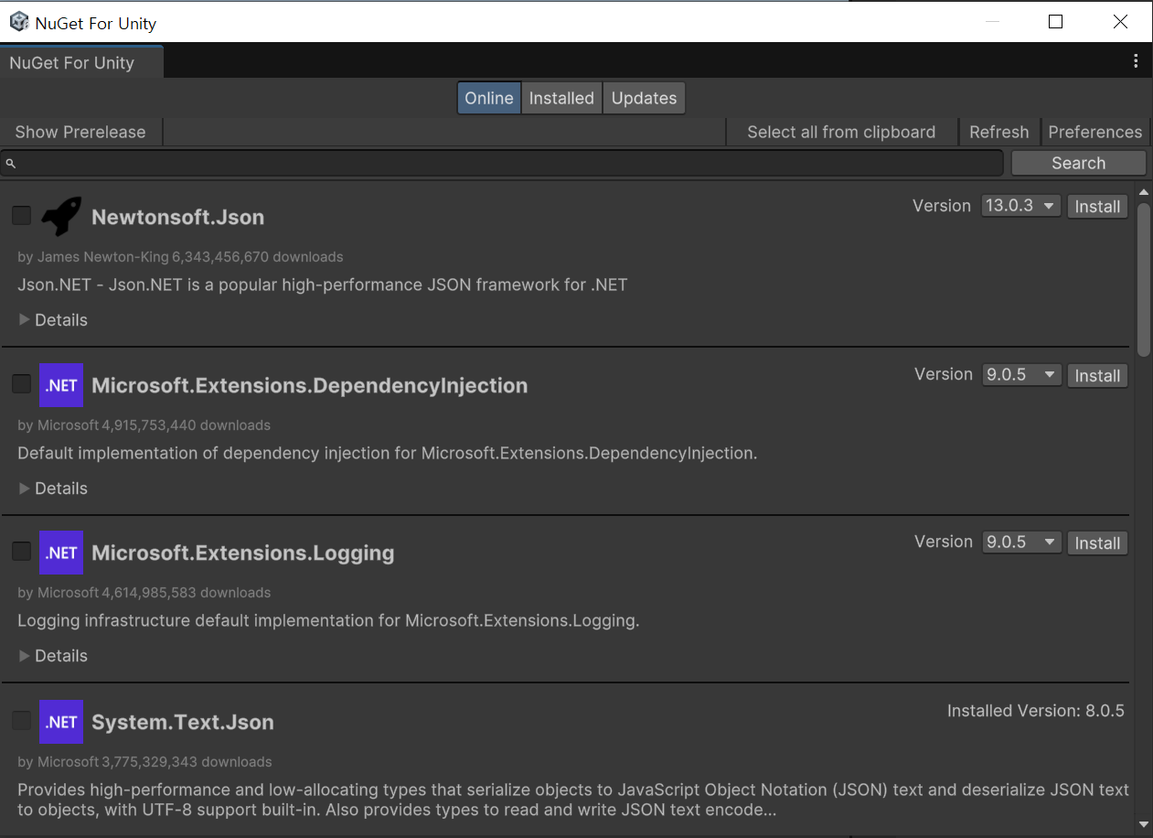The width and height of the screenshot is (1153, 838).
Task: Expand Details under Microsoft.Extensions.Logging
Action: 53,656
